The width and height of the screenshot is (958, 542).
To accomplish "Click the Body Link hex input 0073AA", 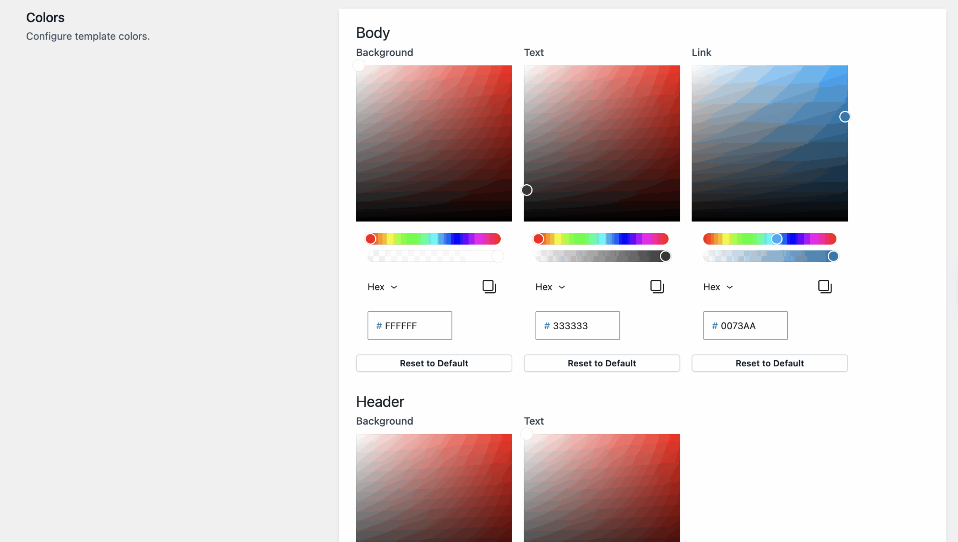I will point(745,326).
